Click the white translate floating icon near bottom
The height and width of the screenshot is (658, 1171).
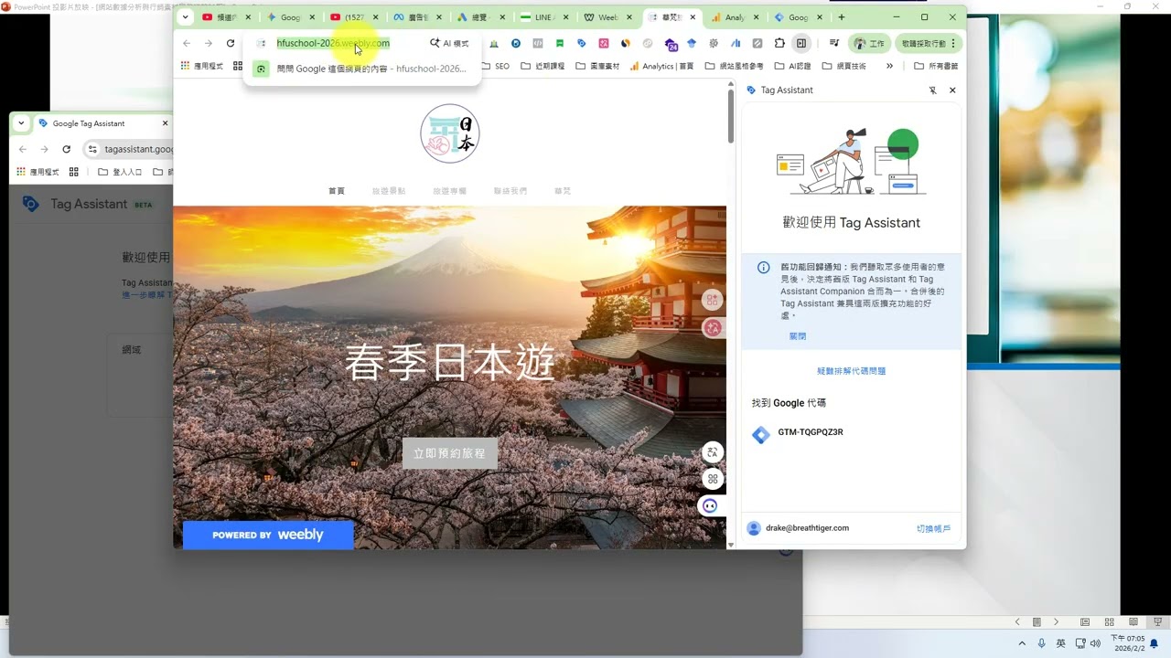[713, 452]
